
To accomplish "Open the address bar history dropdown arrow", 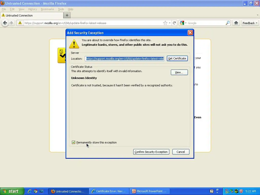I will 170,23.
